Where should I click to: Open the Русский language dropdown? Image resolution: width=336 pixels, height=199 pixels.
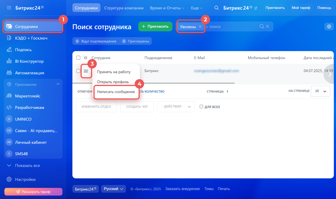[113, 189]
